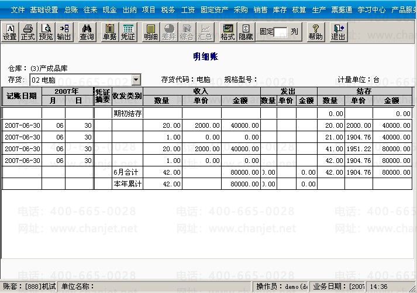Click the 格式 format icon
The image size is (417, 293).
(x=228, y=32)
